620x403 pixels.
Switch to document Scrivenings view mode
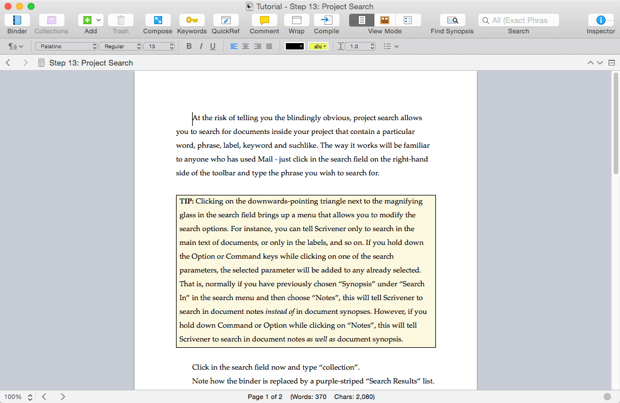tap(361, 20)
